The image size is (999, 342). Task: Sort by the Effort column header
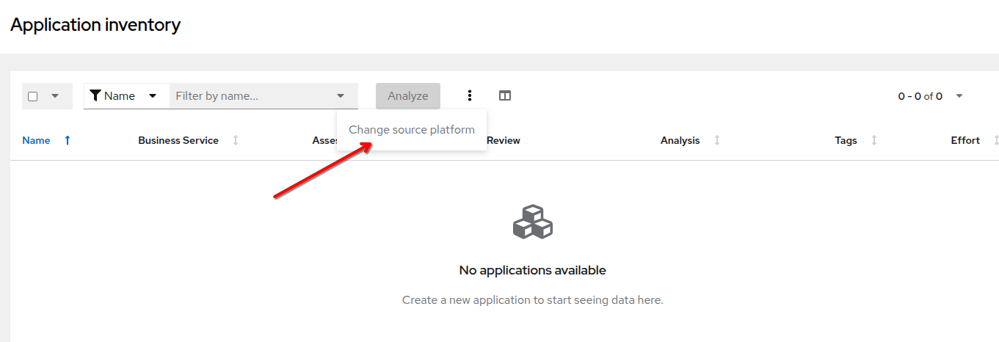click(x=965, y=140)
